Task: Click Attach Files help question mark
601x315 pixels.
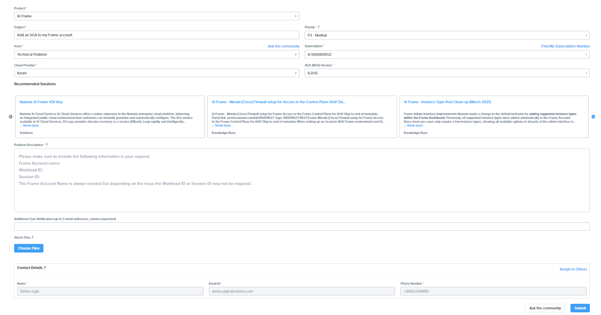Action: point(33,237)
